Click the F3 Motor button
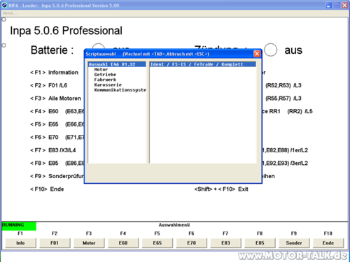 point(89,243)
